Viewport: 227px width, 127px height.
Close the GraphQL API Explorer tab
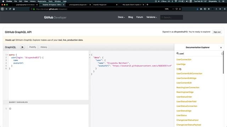[x=63, y=5]
